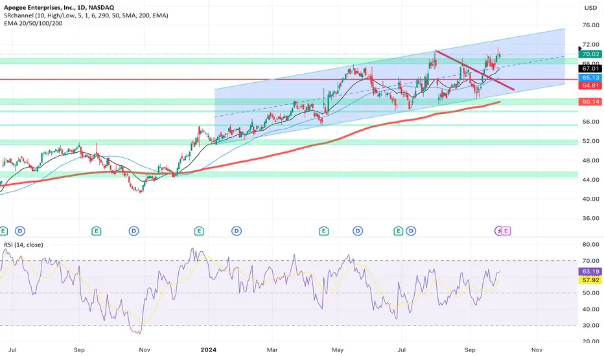
Task: Click the 56.00 price axis label
Action: click(x=590, y=122)
